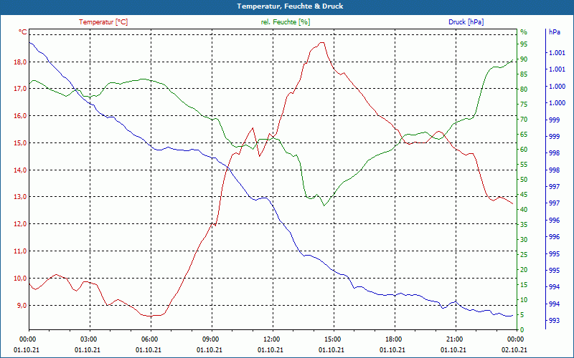Image resolution: width=574 pixels, height=358 pixels.
Task: Click the 75 humidity axis value
Action: coord(524,105)
